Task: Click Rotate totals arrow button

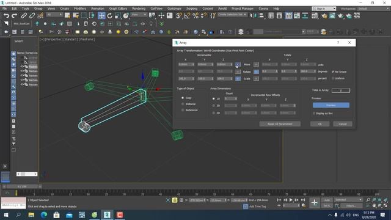Action: click(256, 71)
